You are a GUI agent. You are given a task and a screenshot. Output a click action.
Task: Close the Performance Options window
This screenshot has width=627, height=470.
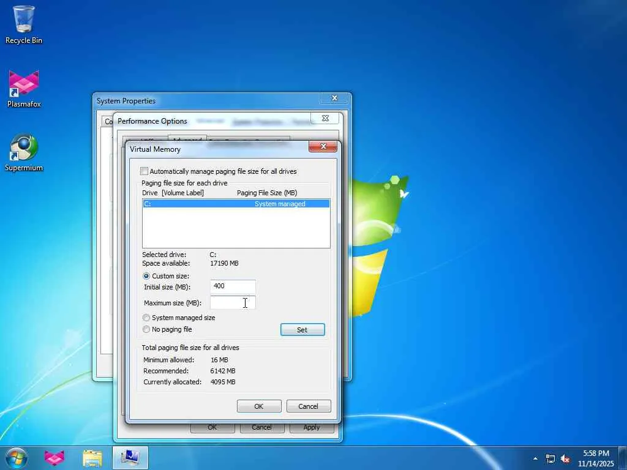[x=325, y=118]
